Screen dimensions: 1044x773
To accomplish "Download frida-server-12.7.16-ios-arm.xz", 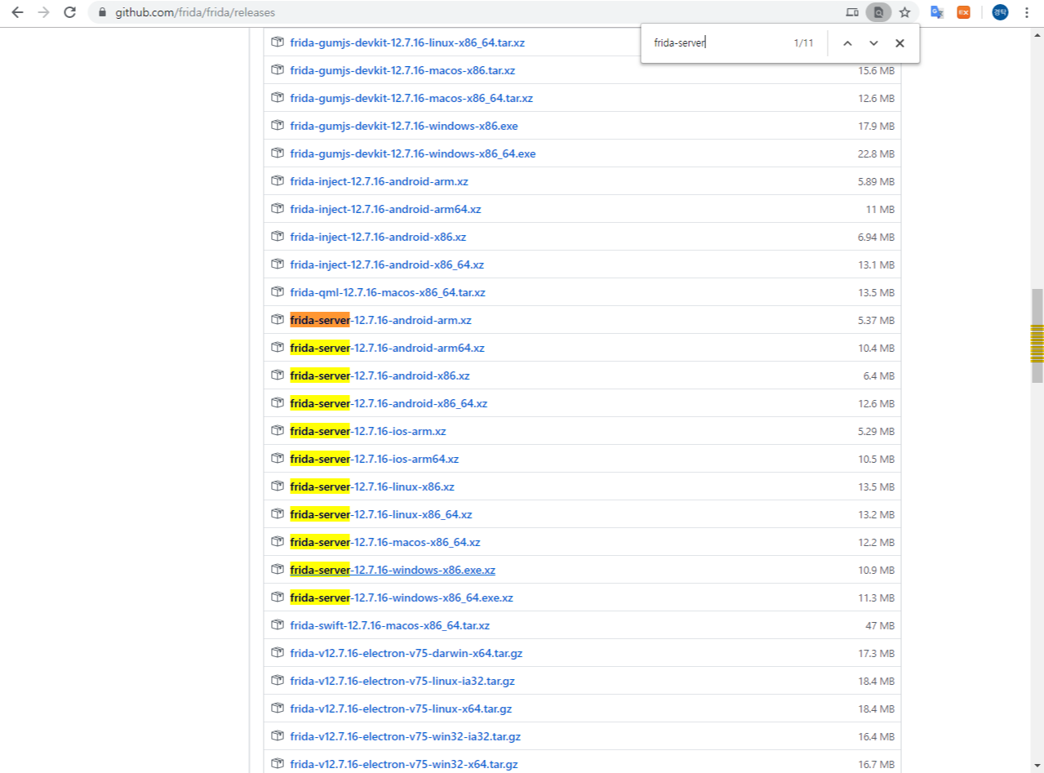I will [368, 431].
